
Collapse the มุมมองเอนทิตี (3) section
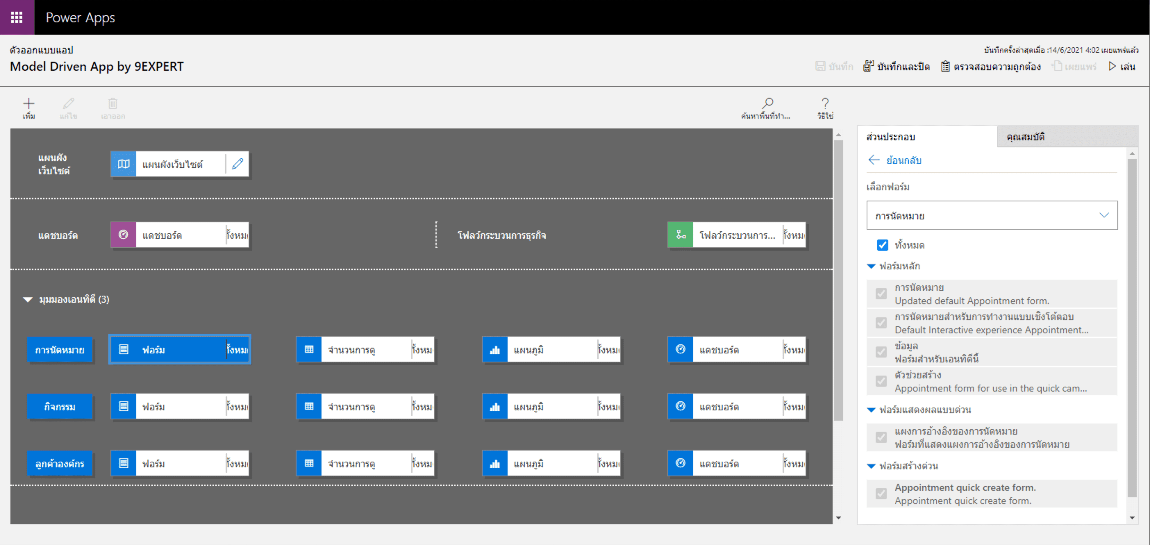pyautogui.click(x=28, y=300)
